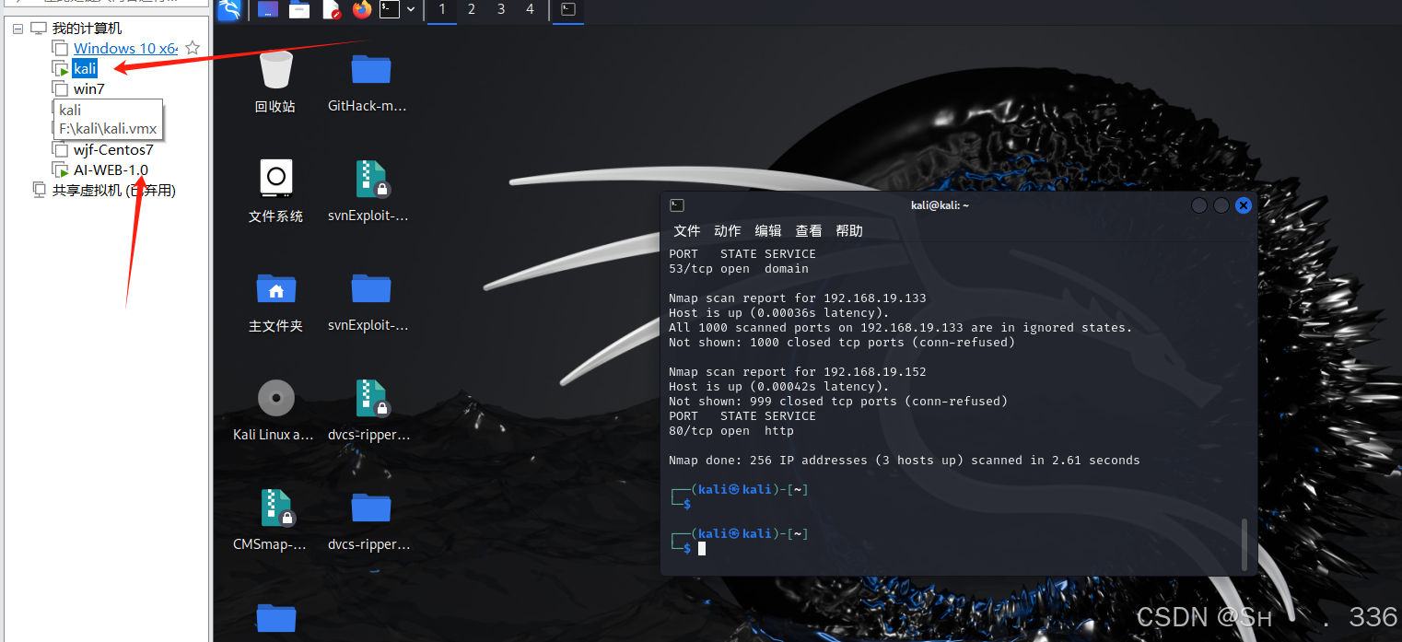The width and height of the screenshot is (1402, 642).
Task: Open terminal emulator launcher in panel
Action: [x=390, y=10]
